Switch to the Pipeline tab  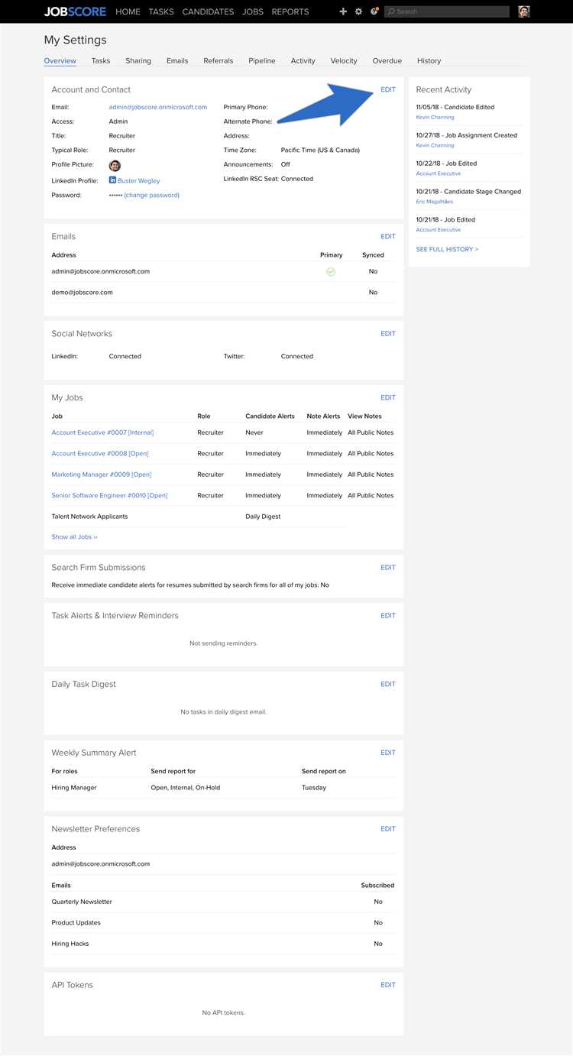click(x=262, y=60)
